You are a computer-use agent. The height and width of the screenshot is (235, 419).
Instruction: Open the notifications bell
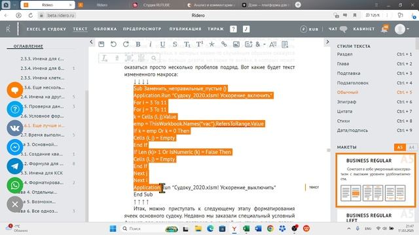click(x=385, y=29)
